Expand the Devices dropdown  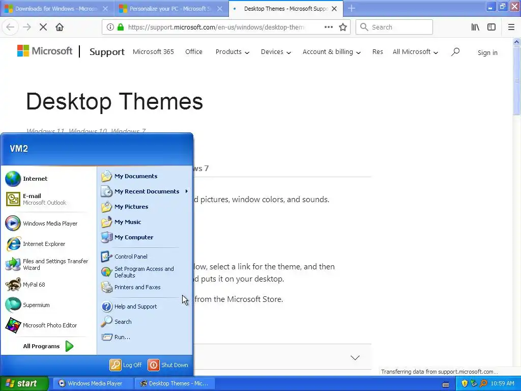pos(276,52)
